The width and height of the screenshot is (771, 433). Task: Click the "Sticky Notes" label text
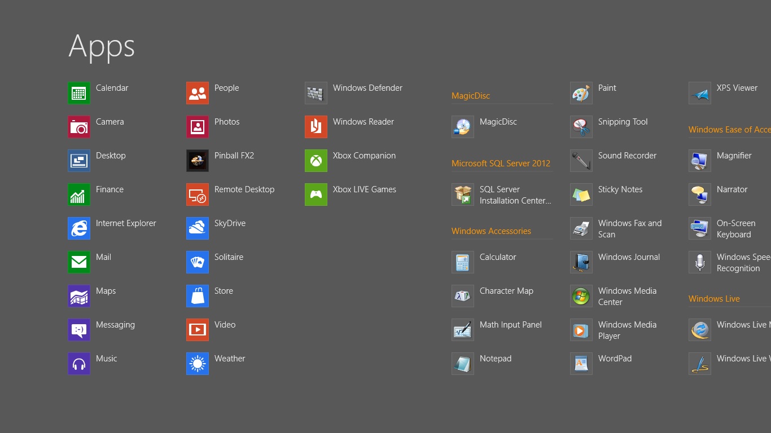[620, 189]
